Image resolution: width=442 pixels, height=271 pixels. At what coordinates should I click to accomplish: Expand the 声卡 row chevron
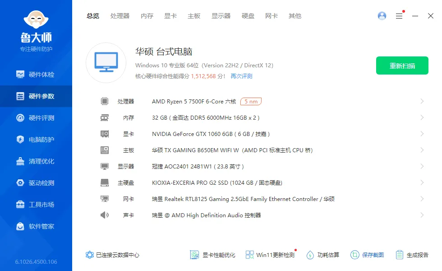(x=422, y=215)
